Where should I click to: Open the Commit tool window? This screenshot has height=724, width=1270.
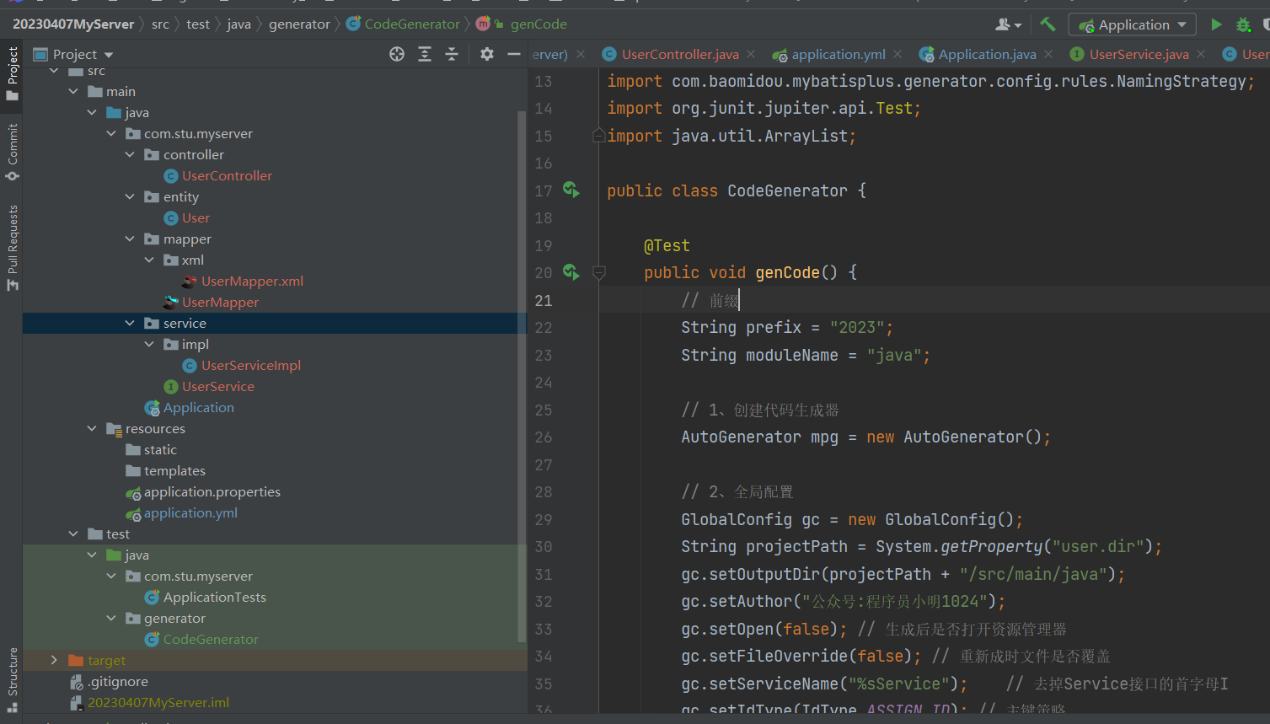[12, 152]
